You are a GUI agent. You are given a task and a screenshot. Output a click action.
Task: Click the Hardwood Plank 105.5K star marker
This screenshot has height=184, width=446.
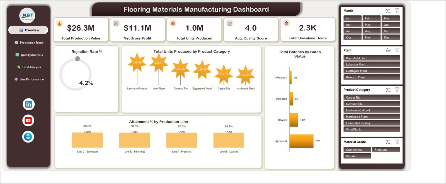[246, 75]
